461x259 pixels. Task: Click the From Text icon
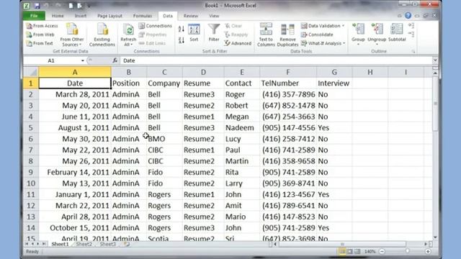[30, 43]
